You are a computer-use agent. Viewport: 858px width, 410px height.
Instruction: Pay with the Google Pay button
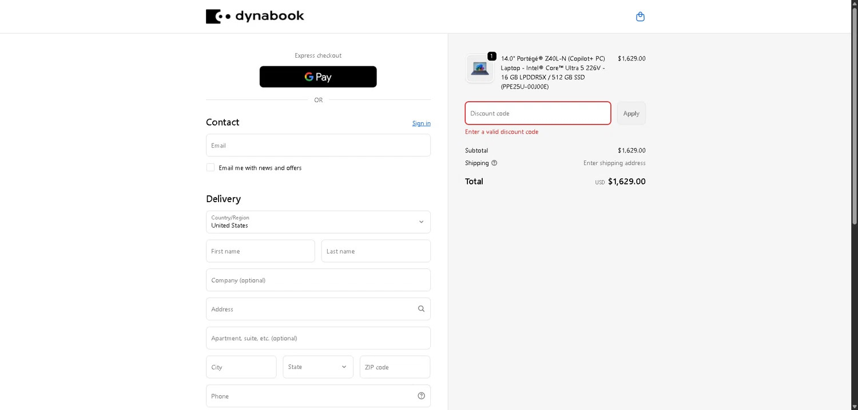[x=318, y=77]
